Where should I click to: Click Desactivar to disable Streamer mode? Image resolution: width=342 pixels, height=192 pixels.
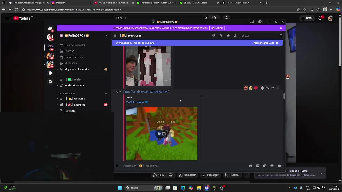point(217,28)
